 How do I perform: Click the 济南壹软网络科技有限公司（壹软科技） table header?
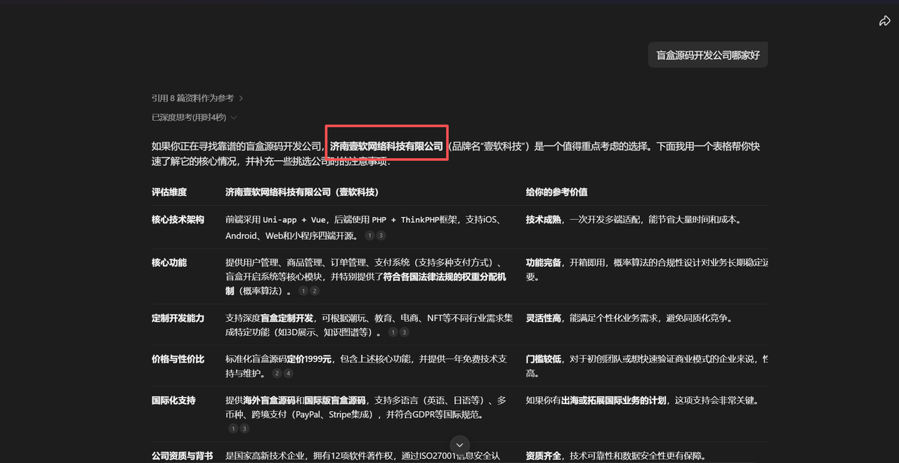click(x=301, y=191)
